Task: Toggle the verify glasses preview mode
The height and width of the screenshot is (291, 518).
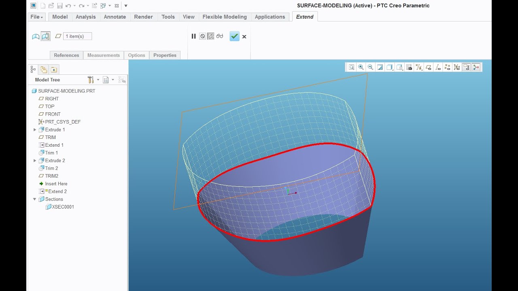Action: click(220, 36)
